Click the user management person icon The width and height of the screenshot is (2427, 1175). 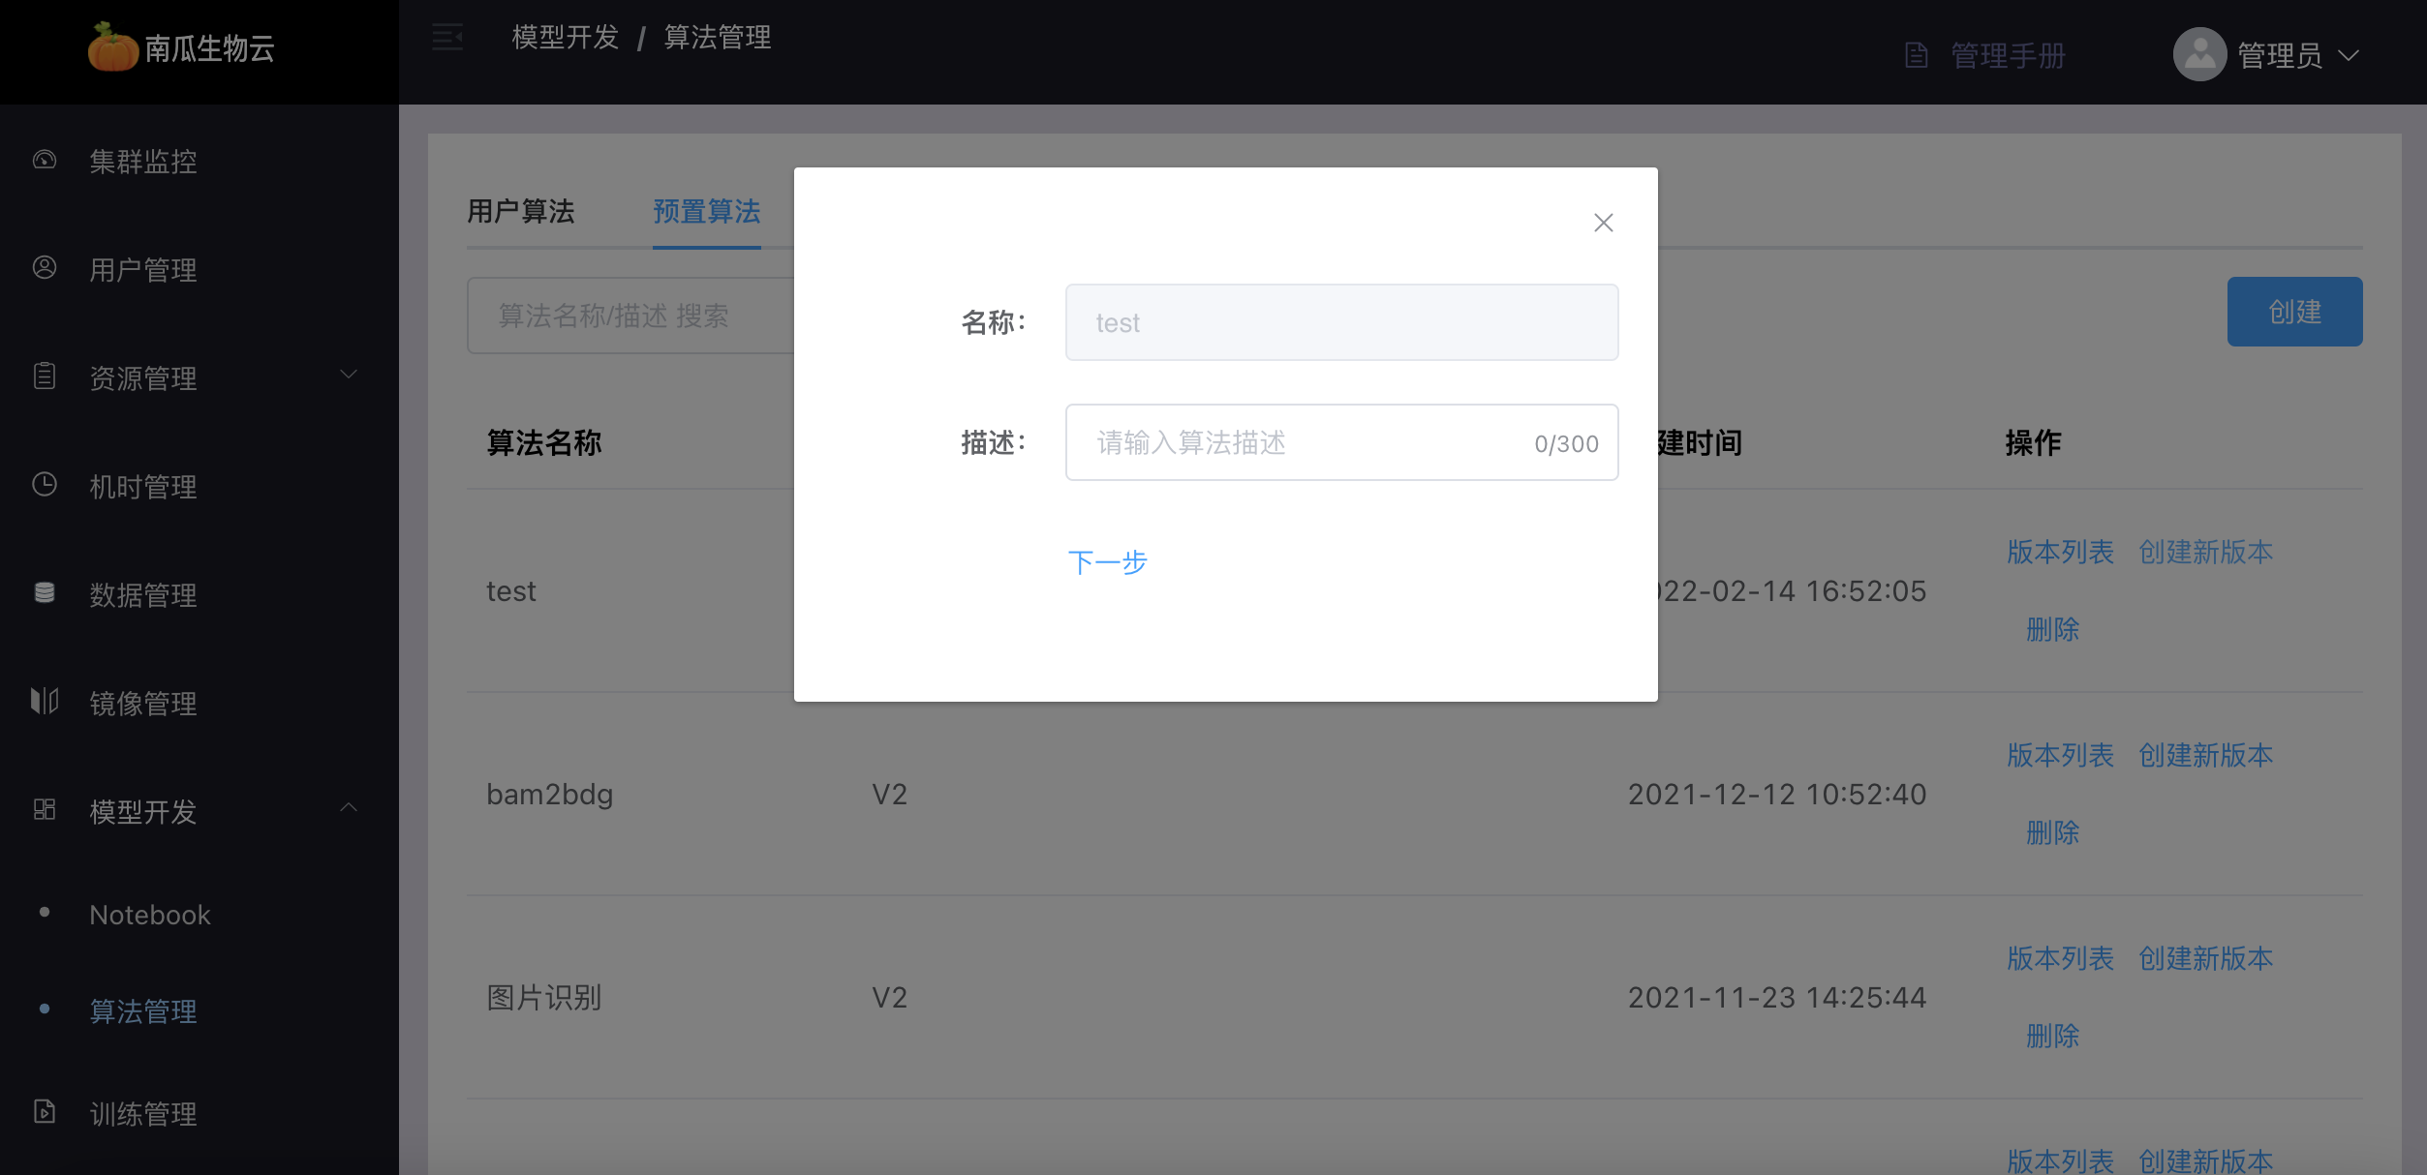click(45, 268)
